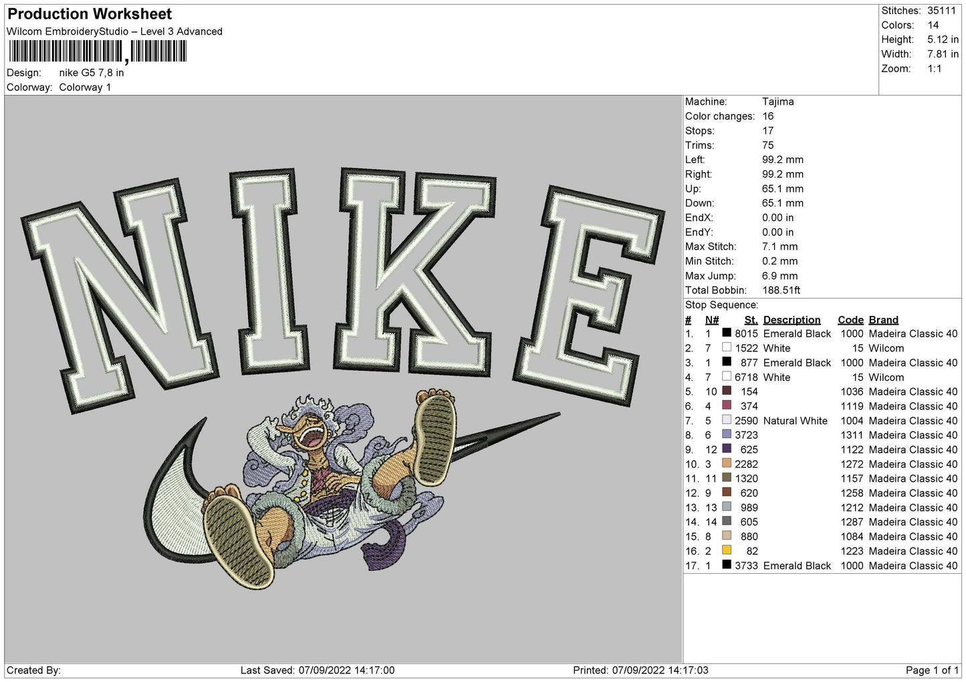Click the Machine value Tajima
This screenshot has width=966, height=682.
point(778,102)
